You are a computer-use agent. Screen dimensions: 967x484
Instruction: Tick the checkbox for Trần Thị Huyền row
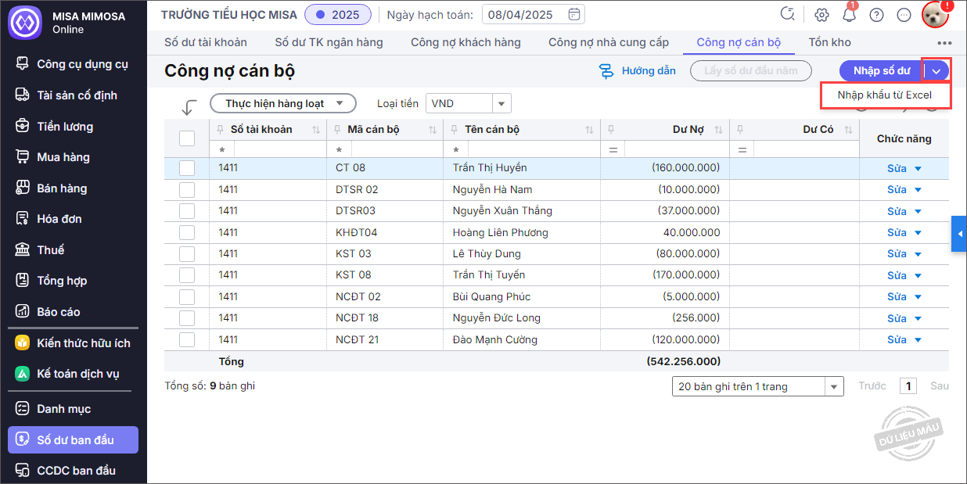pyautogui.click(x=187, y=168)
